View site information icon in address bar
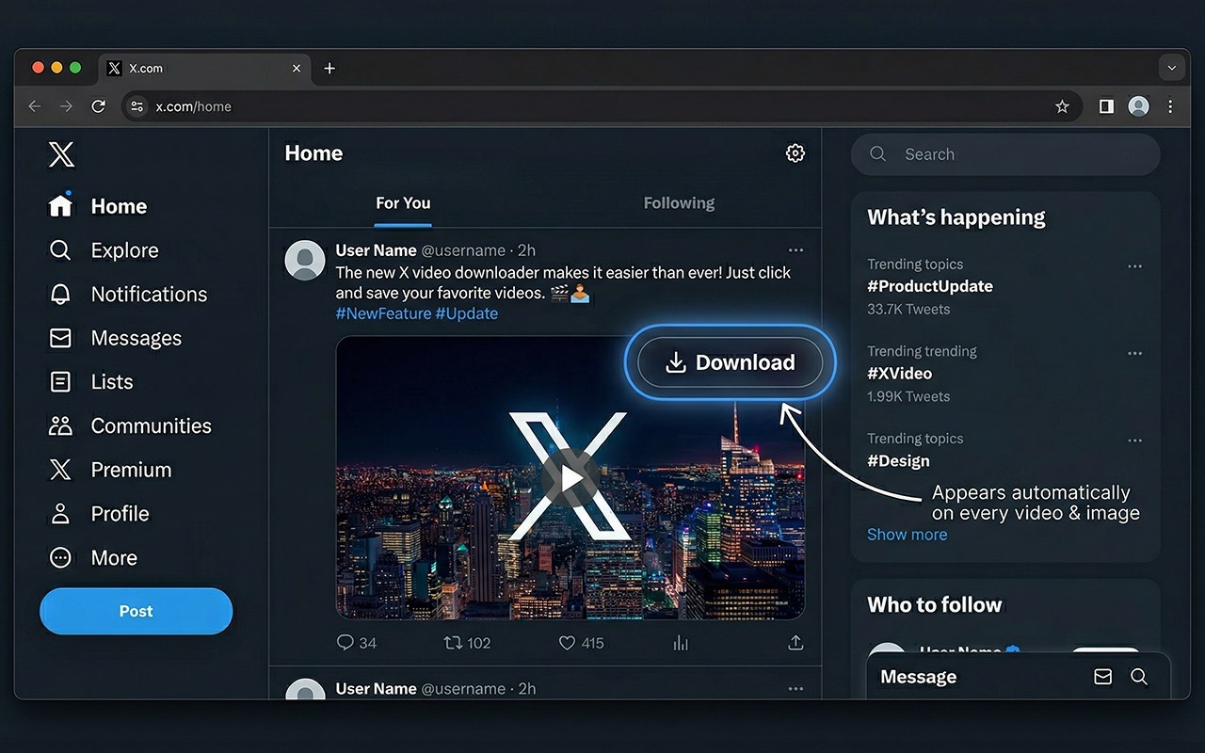This screenshot has height=753, width=1205. point(137,106)
